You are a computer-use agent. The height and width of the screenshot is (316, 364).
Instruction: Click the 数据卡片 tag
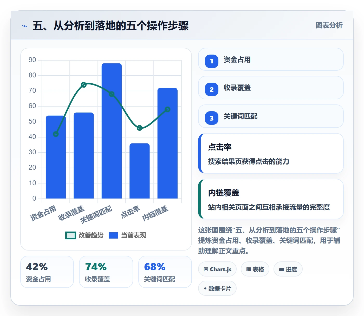(x=217, y=288)
